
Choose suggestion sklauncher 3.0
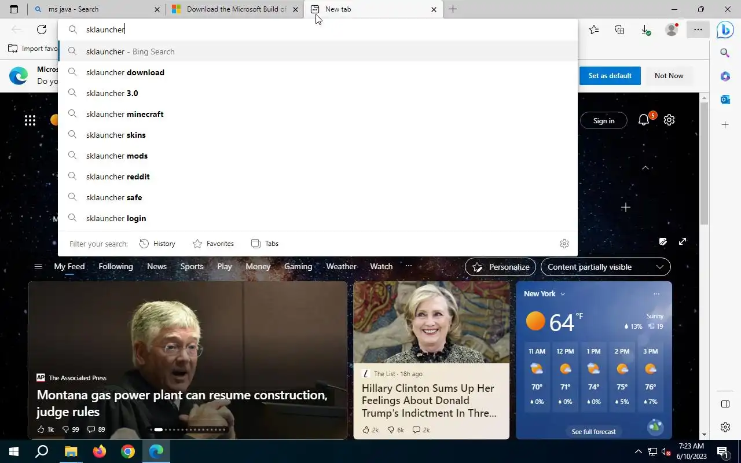(x=318, y=93)
